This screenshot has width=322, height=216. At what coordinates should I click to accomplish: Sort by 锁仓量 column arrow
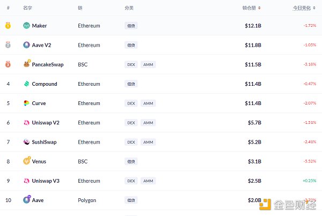tap(260, 8)
